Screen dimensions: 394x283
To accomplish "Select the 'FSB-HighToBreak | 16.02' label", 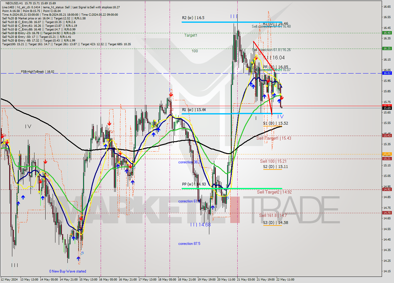I will click(x=38, y=71).
